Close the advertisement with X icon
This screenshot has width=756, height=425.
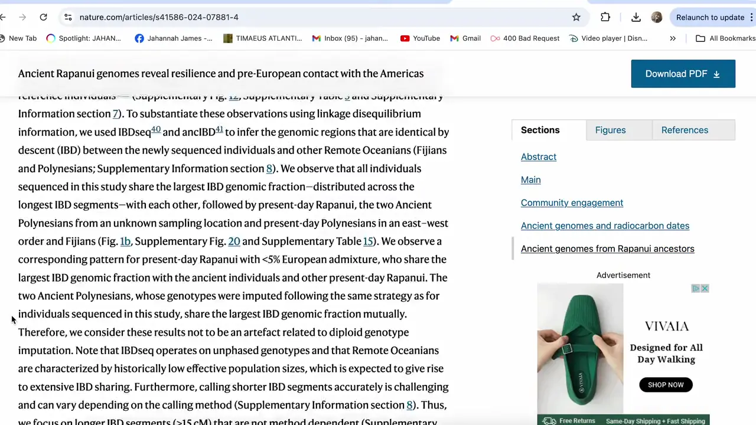pos(705,289)
